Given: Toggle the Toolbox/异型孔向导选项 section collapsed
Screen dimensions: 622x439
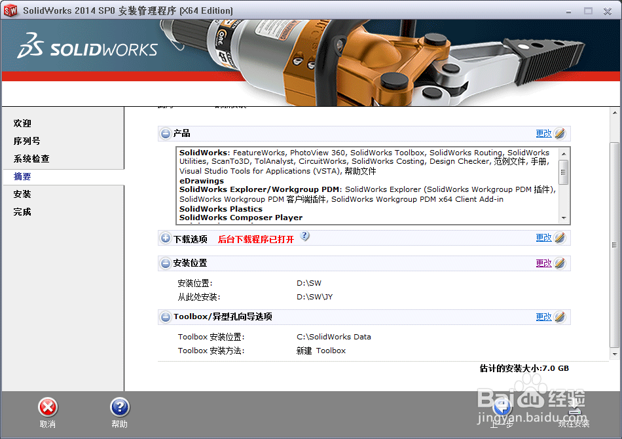Looking at the screenshot, I should (x=166, y=316).
